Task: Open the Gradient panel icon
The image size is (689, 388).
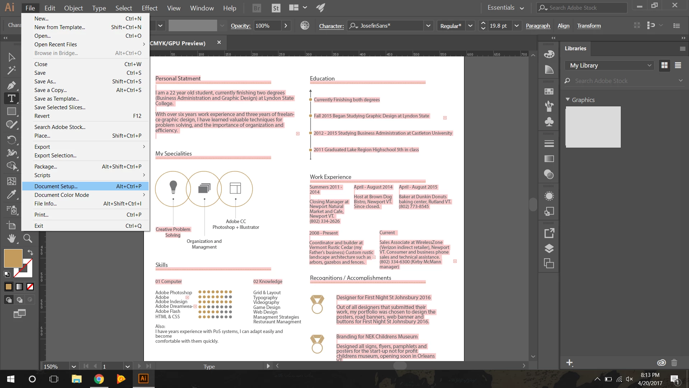Action: click(x=549, y=159)
